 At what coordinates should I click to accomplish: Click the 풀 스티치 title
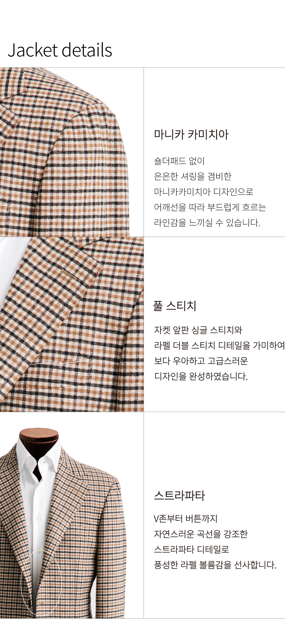coord(175,306)
